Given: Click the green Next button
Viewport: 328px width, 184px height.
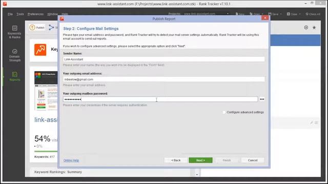Looking at the screenshot, I should click(x=200, y=160).
